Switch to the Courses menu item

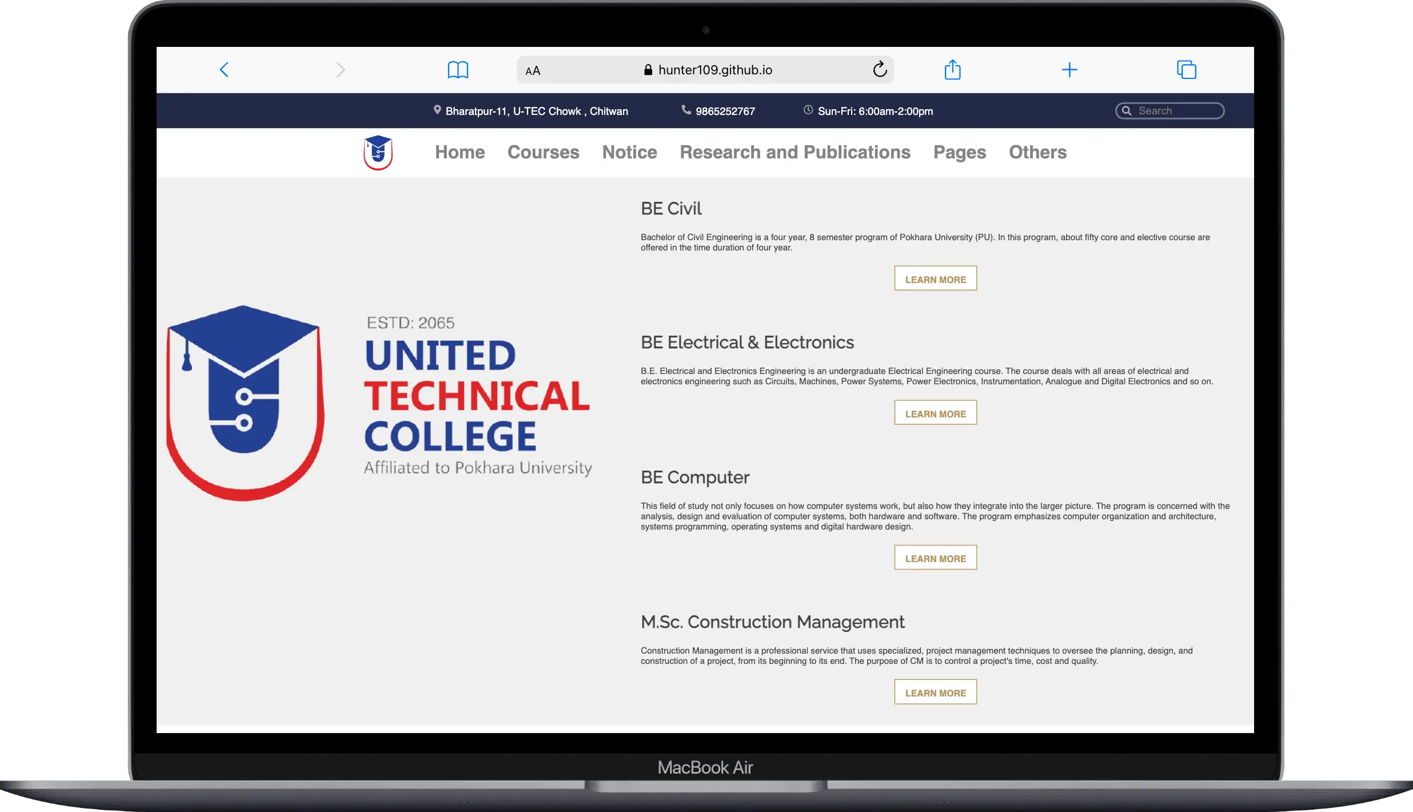pos(543,152)
